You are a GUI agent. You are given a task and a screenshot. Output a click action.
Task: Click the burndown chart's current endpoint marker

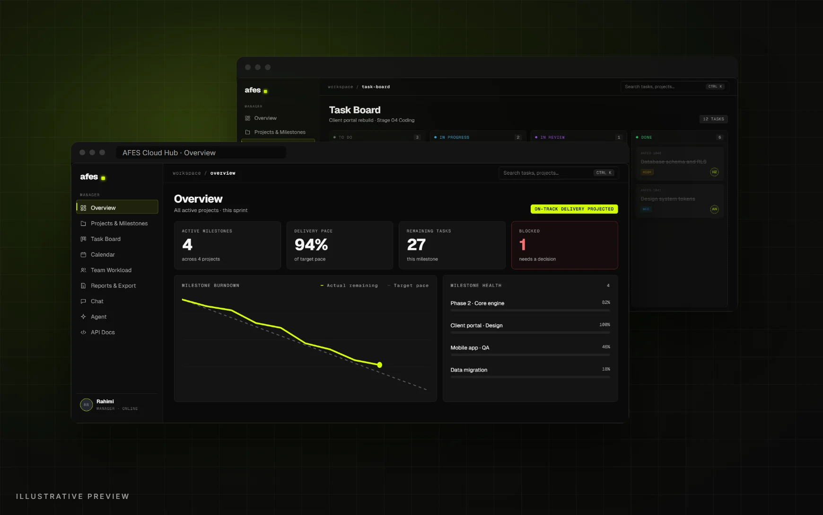pyautogui.click(x=379, y=365)
